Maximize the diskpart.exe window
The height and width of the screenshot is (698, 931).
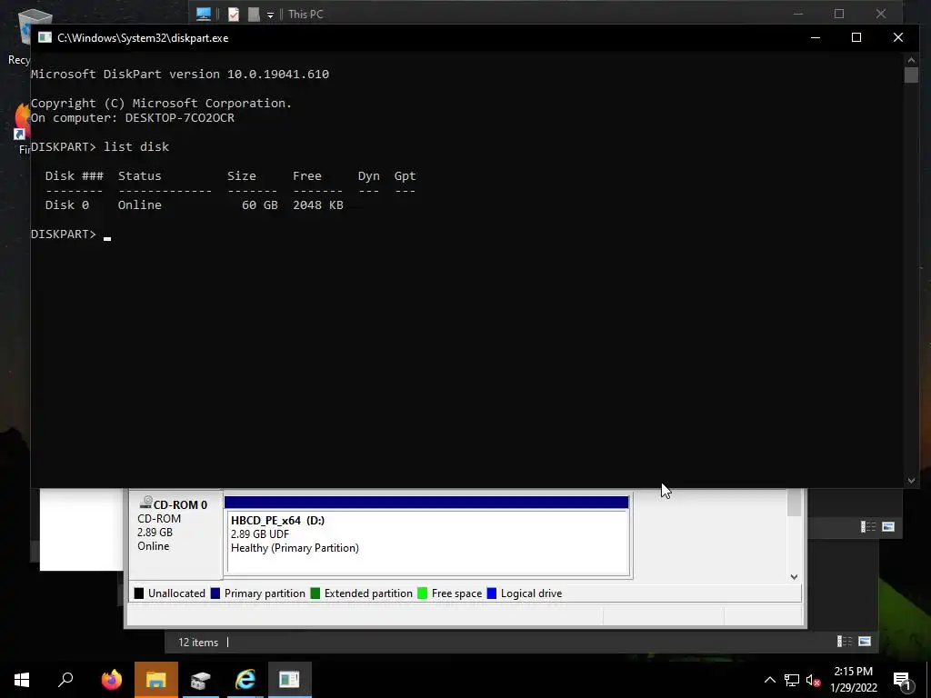tap(856, 37)
